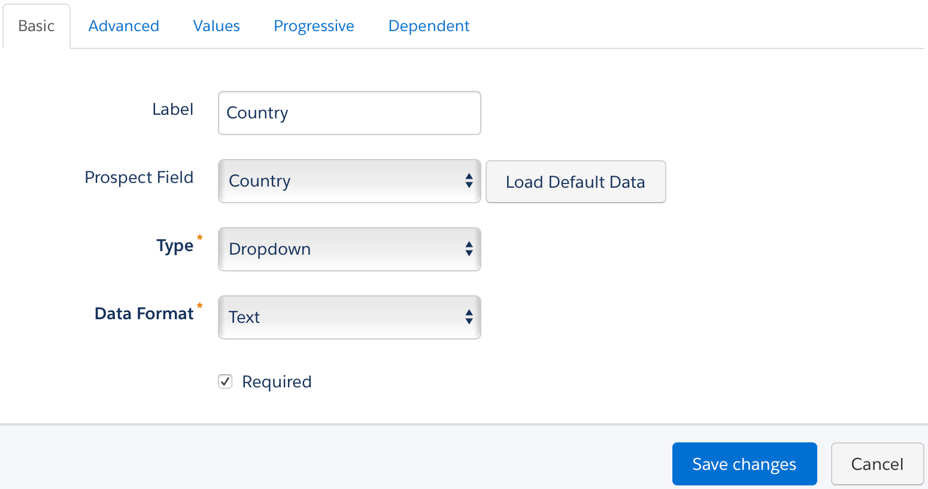Click inside the Label text field

tap(349, 113)
